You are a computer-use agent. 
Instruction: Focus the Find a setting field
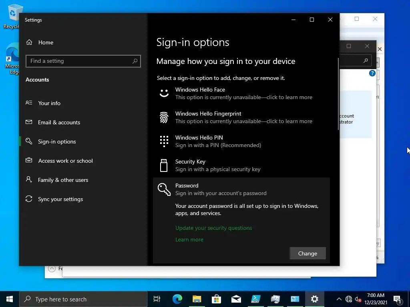tap(83, 61)
